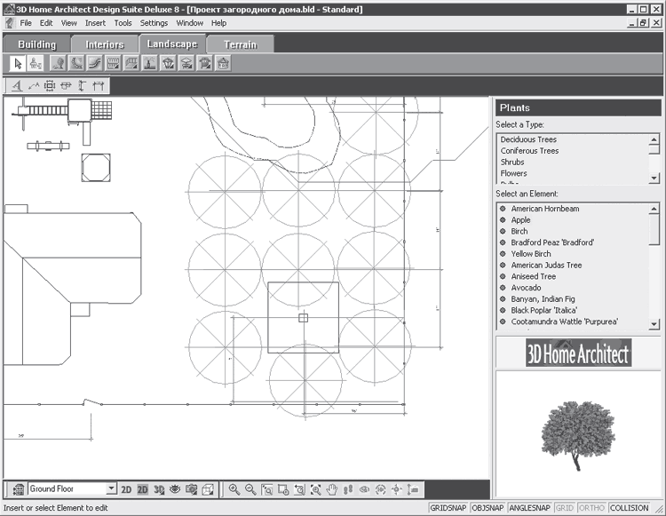Select the arrow pointer tool

(18, 64)
